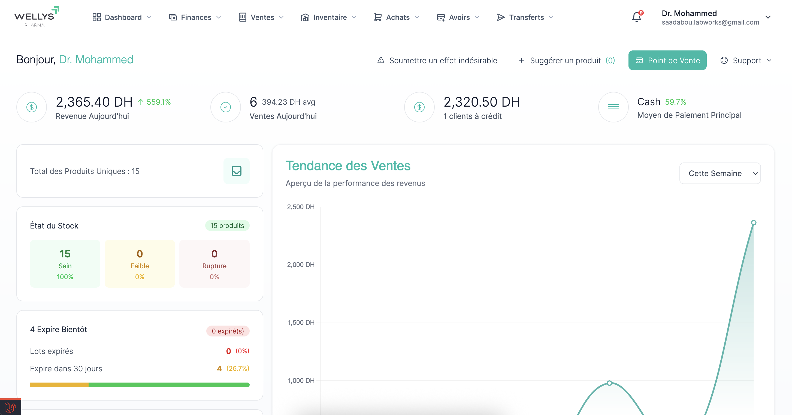Viewport: 792px width, 415px height.
Task: Expand the Dr. Mohammed profile menu
Action: coord(768,17)
